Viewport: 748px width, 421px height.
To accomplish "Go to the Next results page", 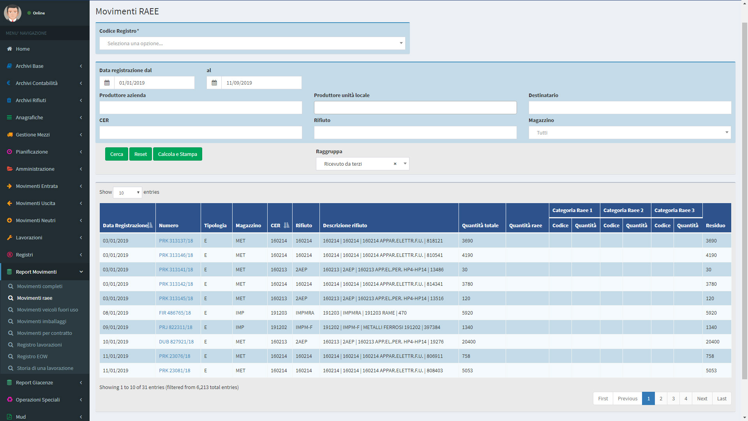I will pos(702,398).
